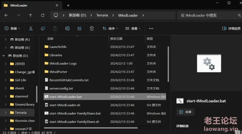Maximize the File Explorer window
This screenshot has height=134, width=242.
(229, 3)
